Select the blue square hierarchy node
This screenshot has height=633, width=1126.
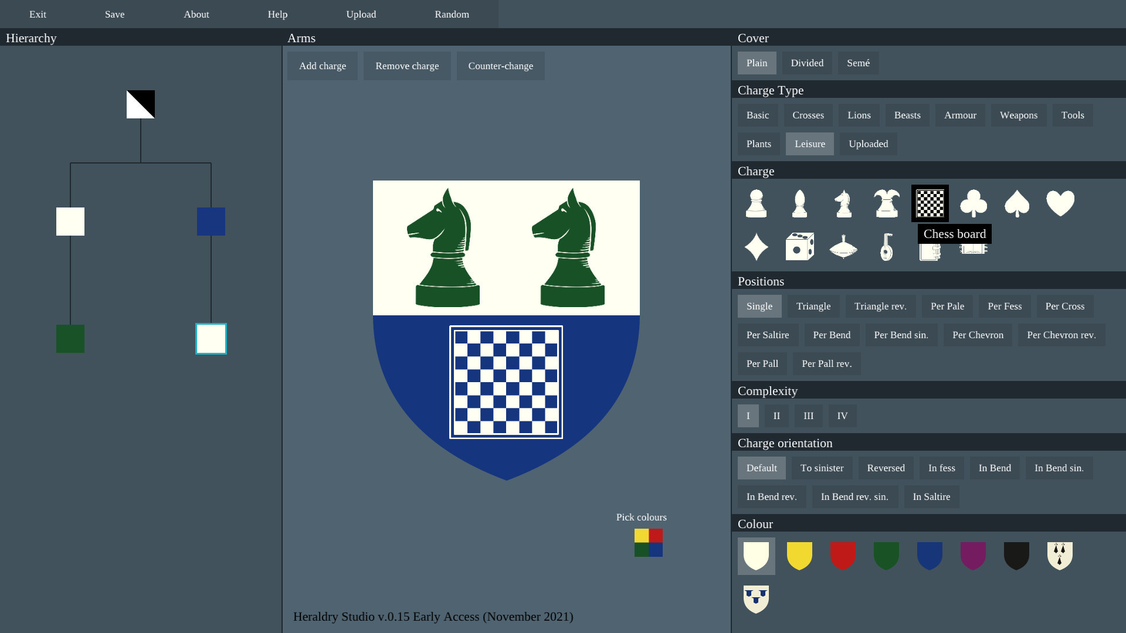(211, 222)
